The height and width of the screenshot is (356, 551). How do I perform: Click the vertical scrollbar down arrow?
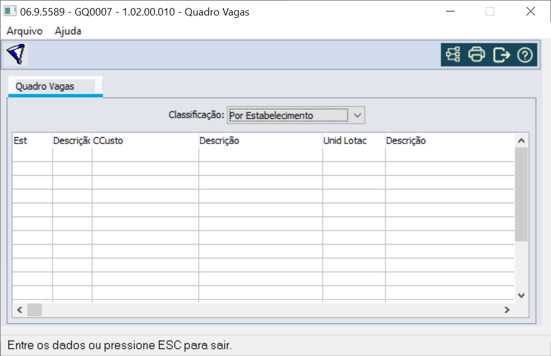tap(522, 296)
